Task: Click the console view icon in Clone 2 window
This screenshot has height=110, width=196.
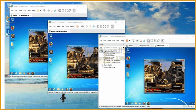Action: coord(112,26)
